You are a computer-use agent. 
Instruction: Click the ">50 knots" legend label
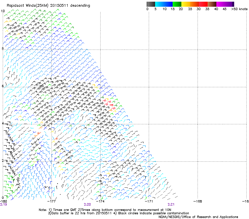point(239,9)
